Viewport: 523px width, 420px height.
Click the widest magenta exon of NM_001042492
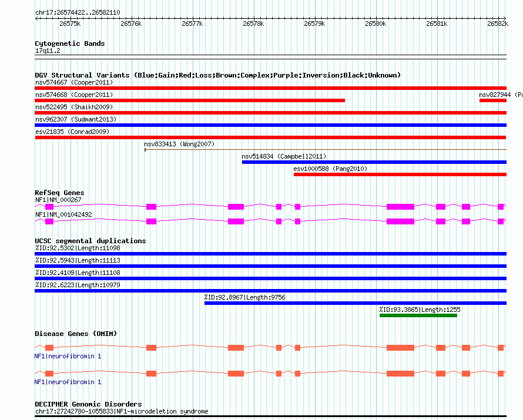click(x=400, y=221)
